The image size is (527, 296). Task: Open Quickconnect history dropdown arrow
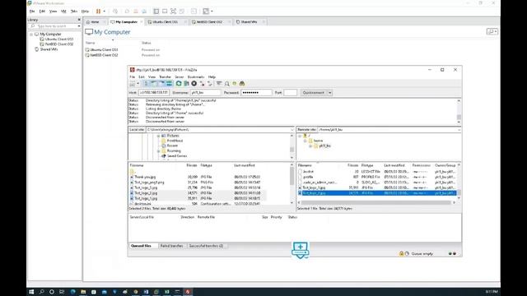pos(329,93)
